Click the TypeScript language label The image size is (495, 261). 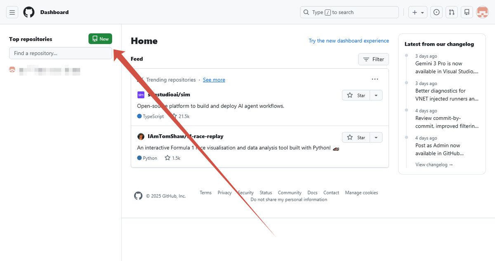pyautogui.click(x=151, y=117)
